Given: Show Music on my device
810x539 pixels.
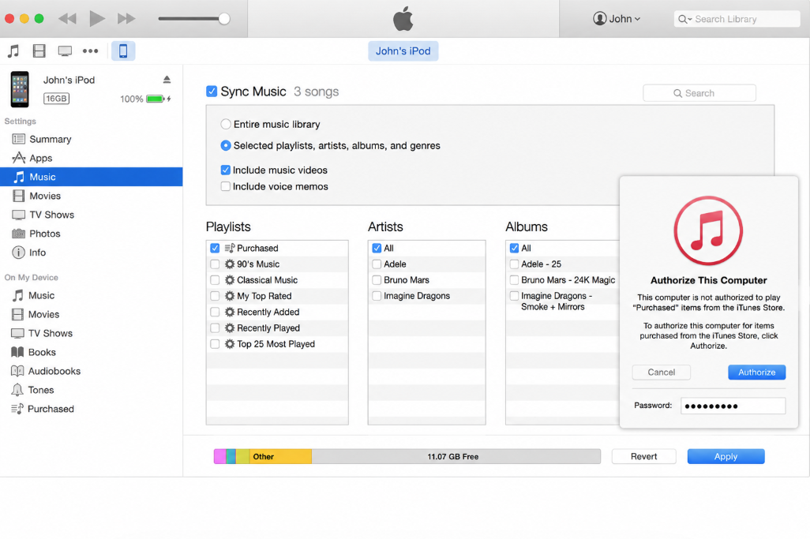Looking at the screenshot, I should point(92,295).
